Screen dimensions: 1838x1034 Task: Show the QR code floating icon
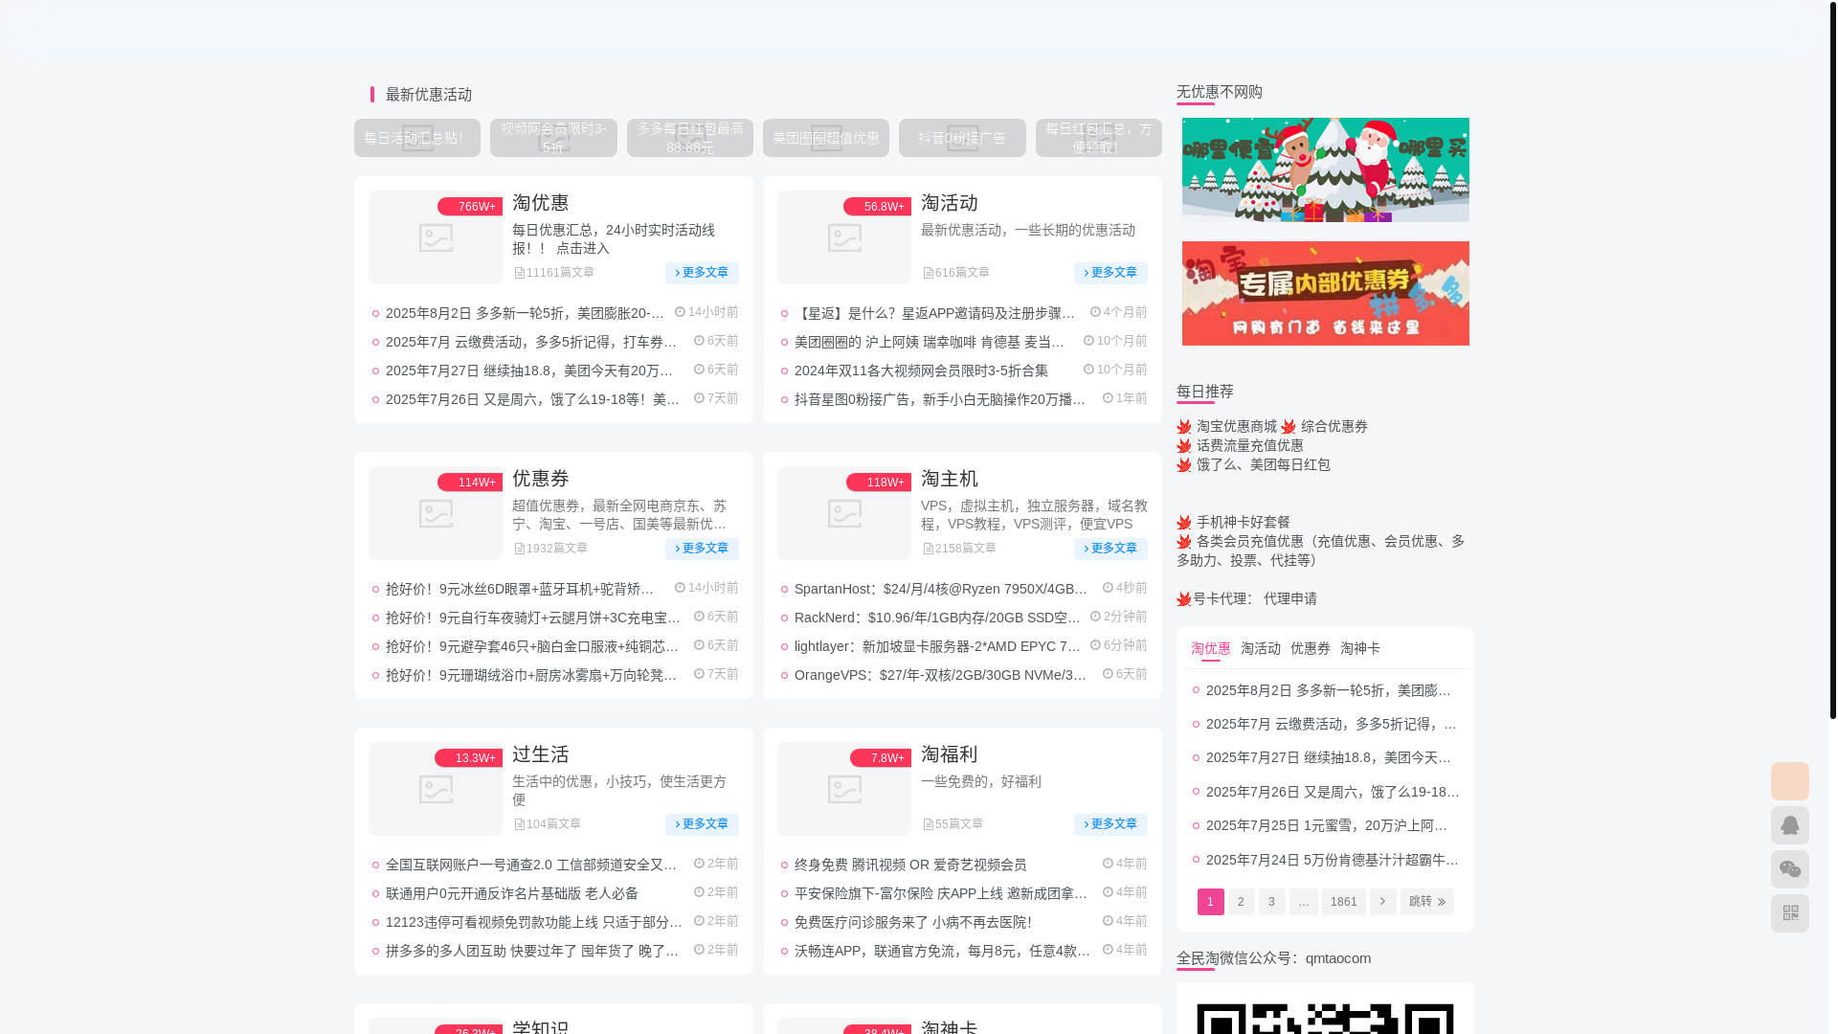point(1789,913)
